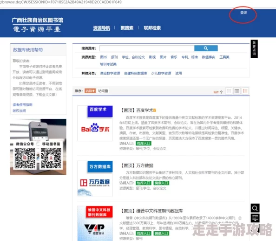Select 自建特色数据库 category

(x=136, y=73)
